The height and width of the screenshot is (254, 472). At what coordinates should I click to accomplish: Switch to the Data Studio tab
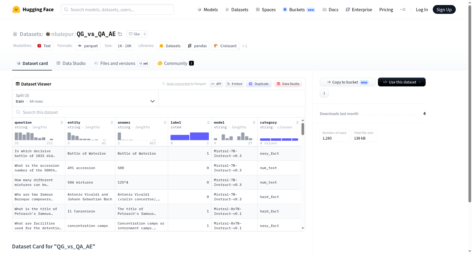71,63
